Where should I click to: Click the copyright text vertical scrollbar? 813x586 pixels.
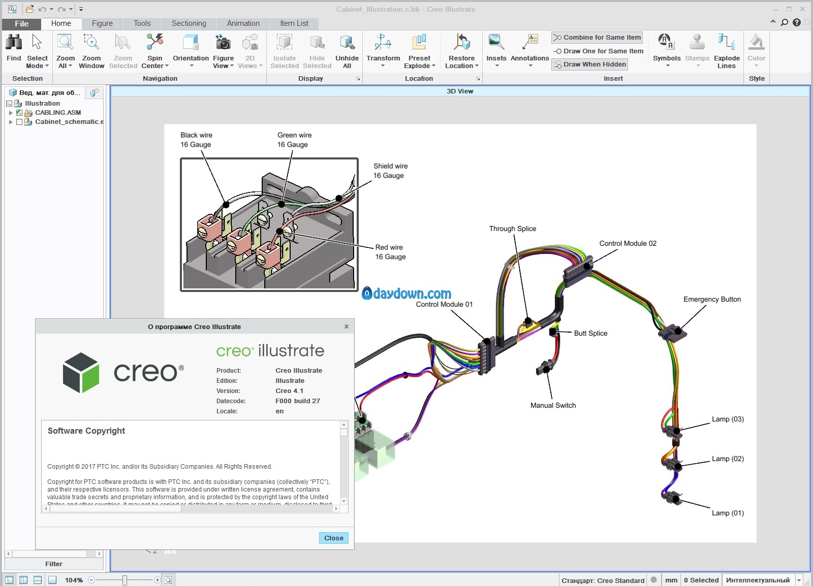[x=344, y=463]
